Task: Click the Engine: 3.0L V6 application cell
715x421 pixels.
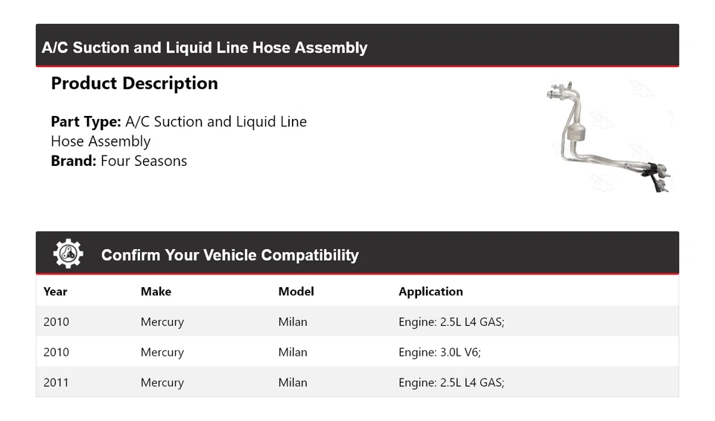Action: click(439, 353)
